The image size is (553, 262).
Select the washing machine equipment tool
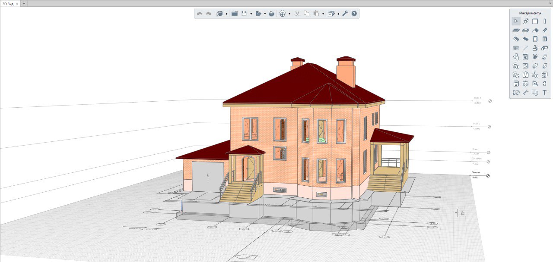(525, 56)
